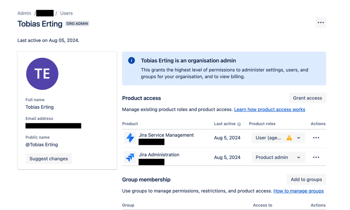350x210 pixels.
Task: Click the Last active column info icon
Action: [239, 124]
